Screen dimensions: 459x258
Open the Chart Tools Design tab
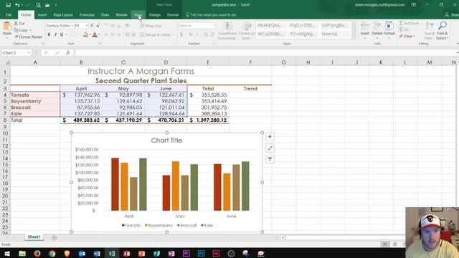(155, 14)
